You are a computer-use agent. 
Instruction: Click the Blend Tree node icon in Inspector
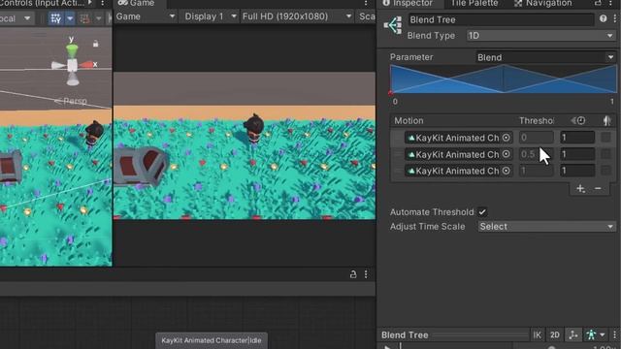[393, 26]
